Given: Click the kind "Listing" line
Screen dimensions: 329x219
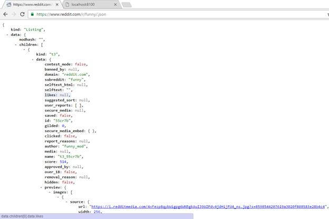Looking at the screenshot, I should pyautogui.click(x=28, y=29).
